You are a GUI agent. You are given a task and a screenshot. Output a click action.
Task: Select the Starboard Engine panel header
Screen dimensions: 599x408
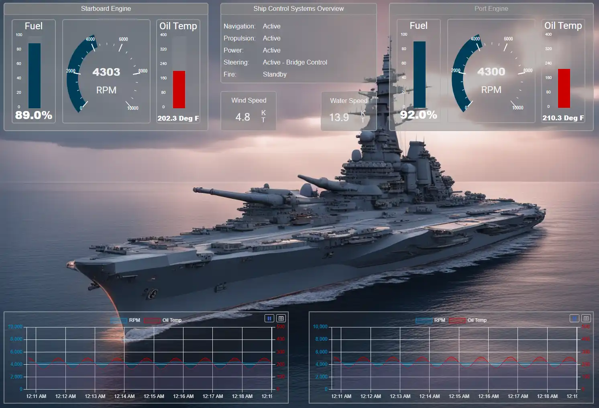[106, 8]
